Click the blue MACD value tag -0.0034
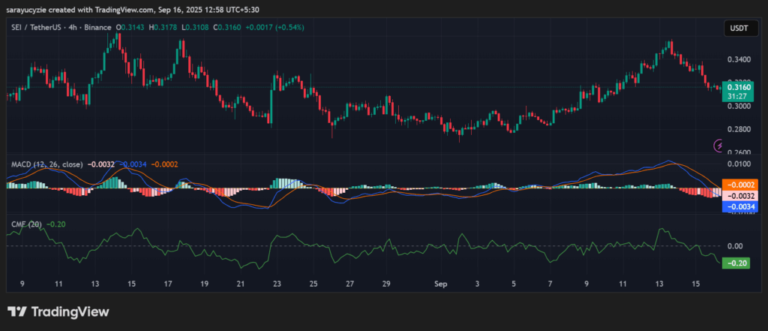 coord(740,206)
